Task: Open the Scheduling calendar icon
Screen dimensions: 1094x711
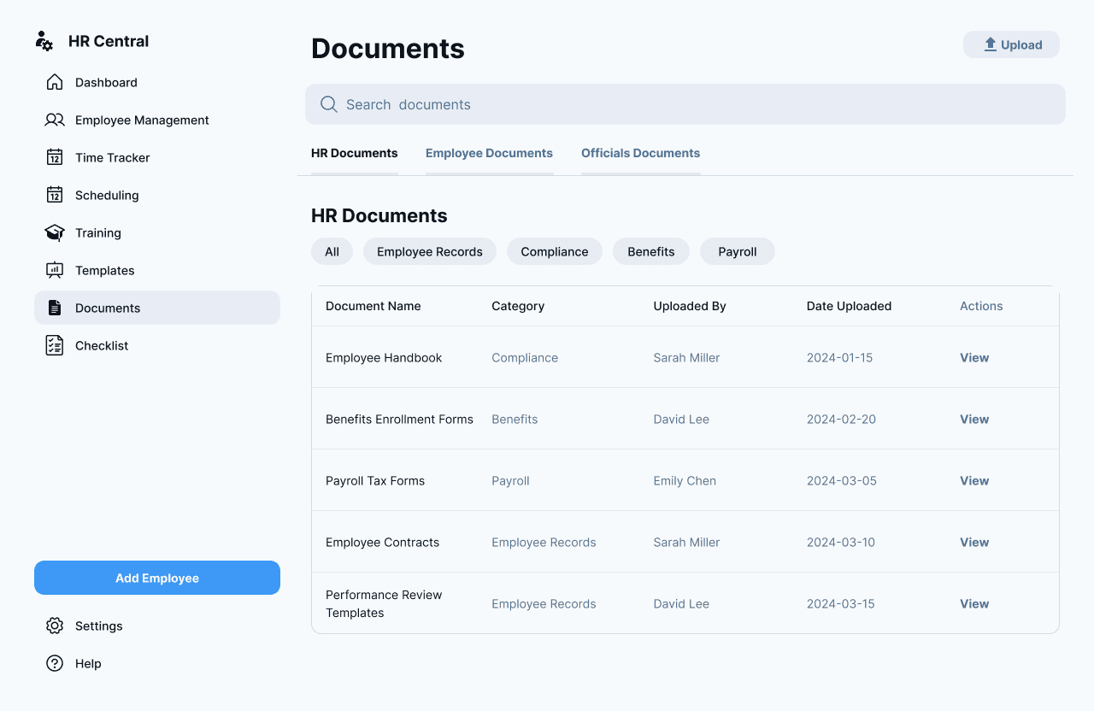Action: coord(55,195)
